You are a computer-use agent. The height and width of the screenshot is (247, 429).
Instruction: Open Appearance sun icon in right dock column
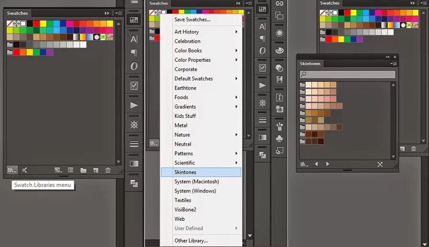[x=279, y=33]
